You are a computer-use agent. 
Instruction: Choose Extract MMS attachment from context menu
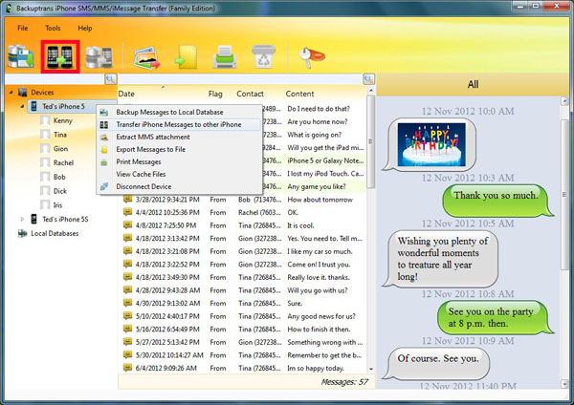click(180, 138)
